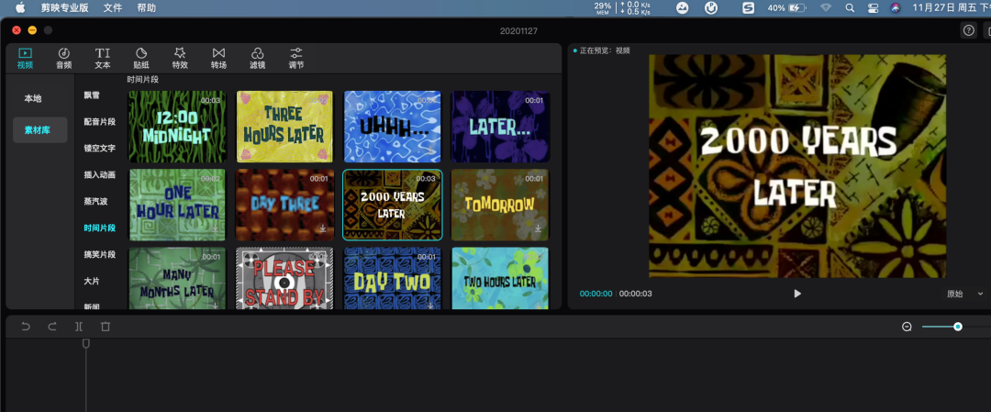Select the 本地 local media tab

(33, 98)
